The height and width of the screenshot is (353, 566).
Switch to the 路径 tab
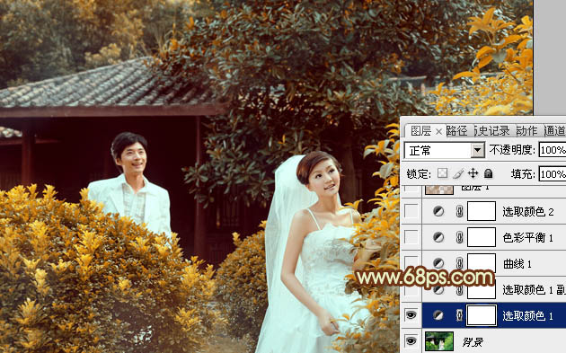click(456, 130)
